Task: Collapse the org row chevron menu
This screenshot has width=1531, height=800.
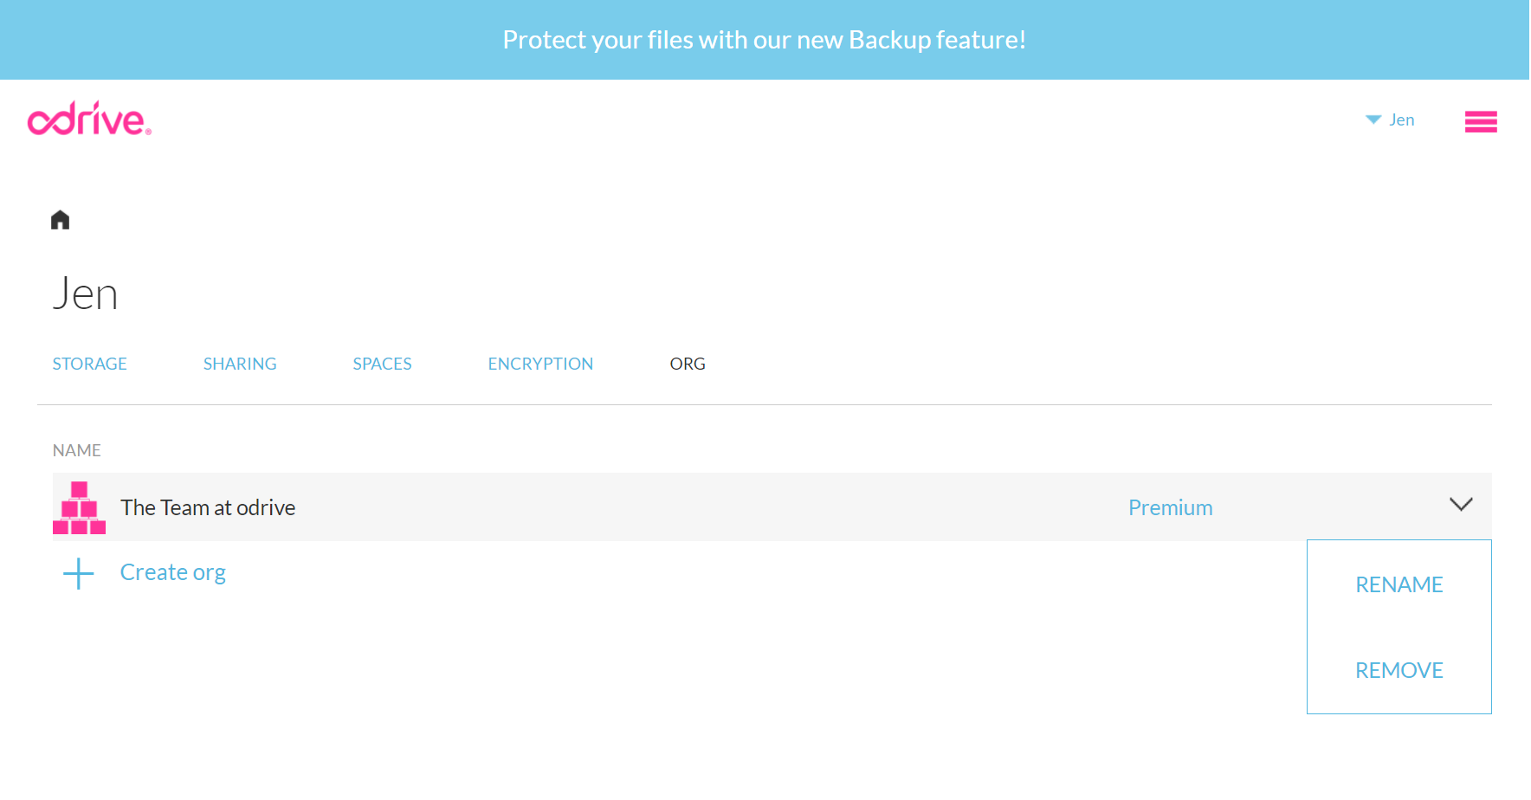Action: [x=1460, y=505]
